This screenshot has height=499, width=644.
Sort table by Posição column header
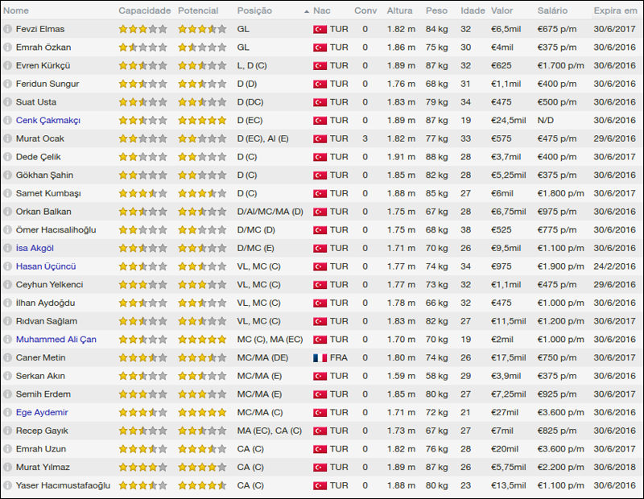(x=254, y=10)
